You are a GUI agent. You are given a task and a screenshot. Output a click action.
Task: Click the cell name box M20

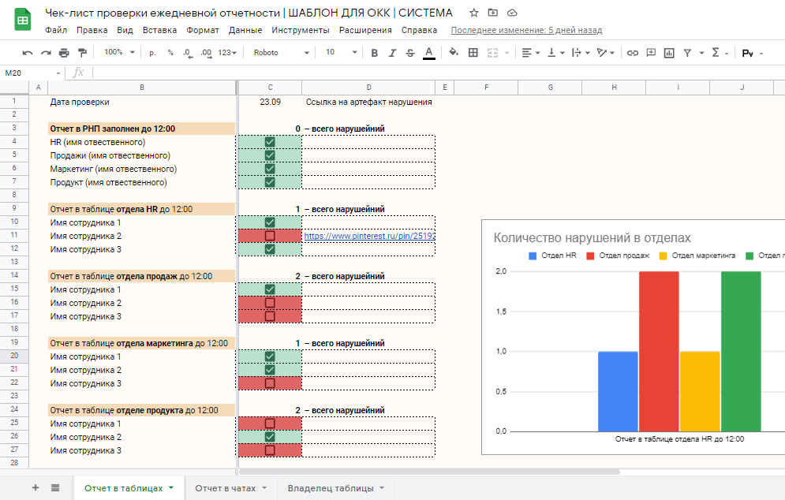tap(32, 73)
